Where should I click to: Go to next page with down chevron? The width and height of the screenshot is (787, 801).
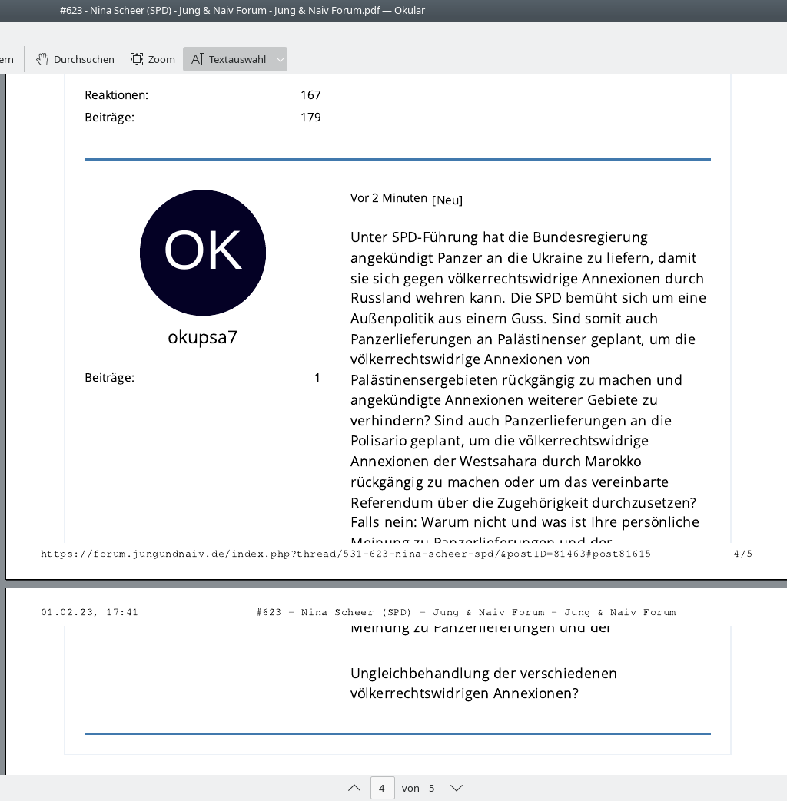[457, 788]
